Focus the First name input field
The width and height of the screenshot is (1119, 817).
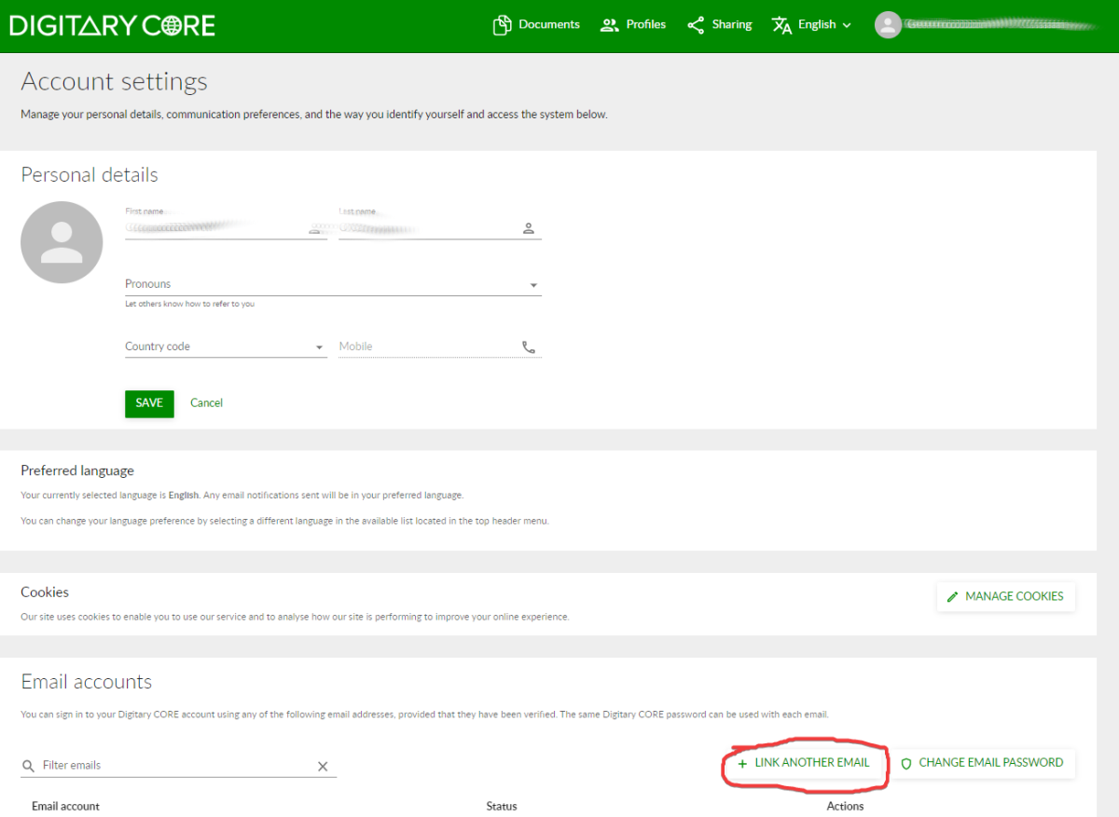(226, 226)
